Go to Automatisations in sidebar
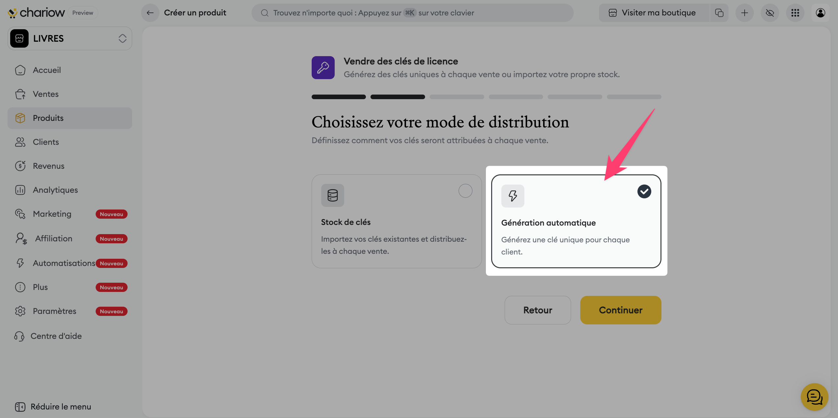The height and width of the screenshot is (418, 838). (x=64, y=263)
